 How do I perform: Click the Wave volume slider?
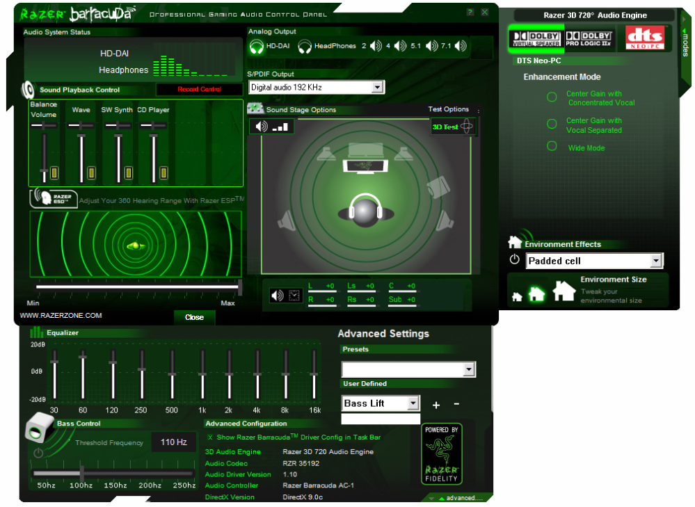[81, 159]
